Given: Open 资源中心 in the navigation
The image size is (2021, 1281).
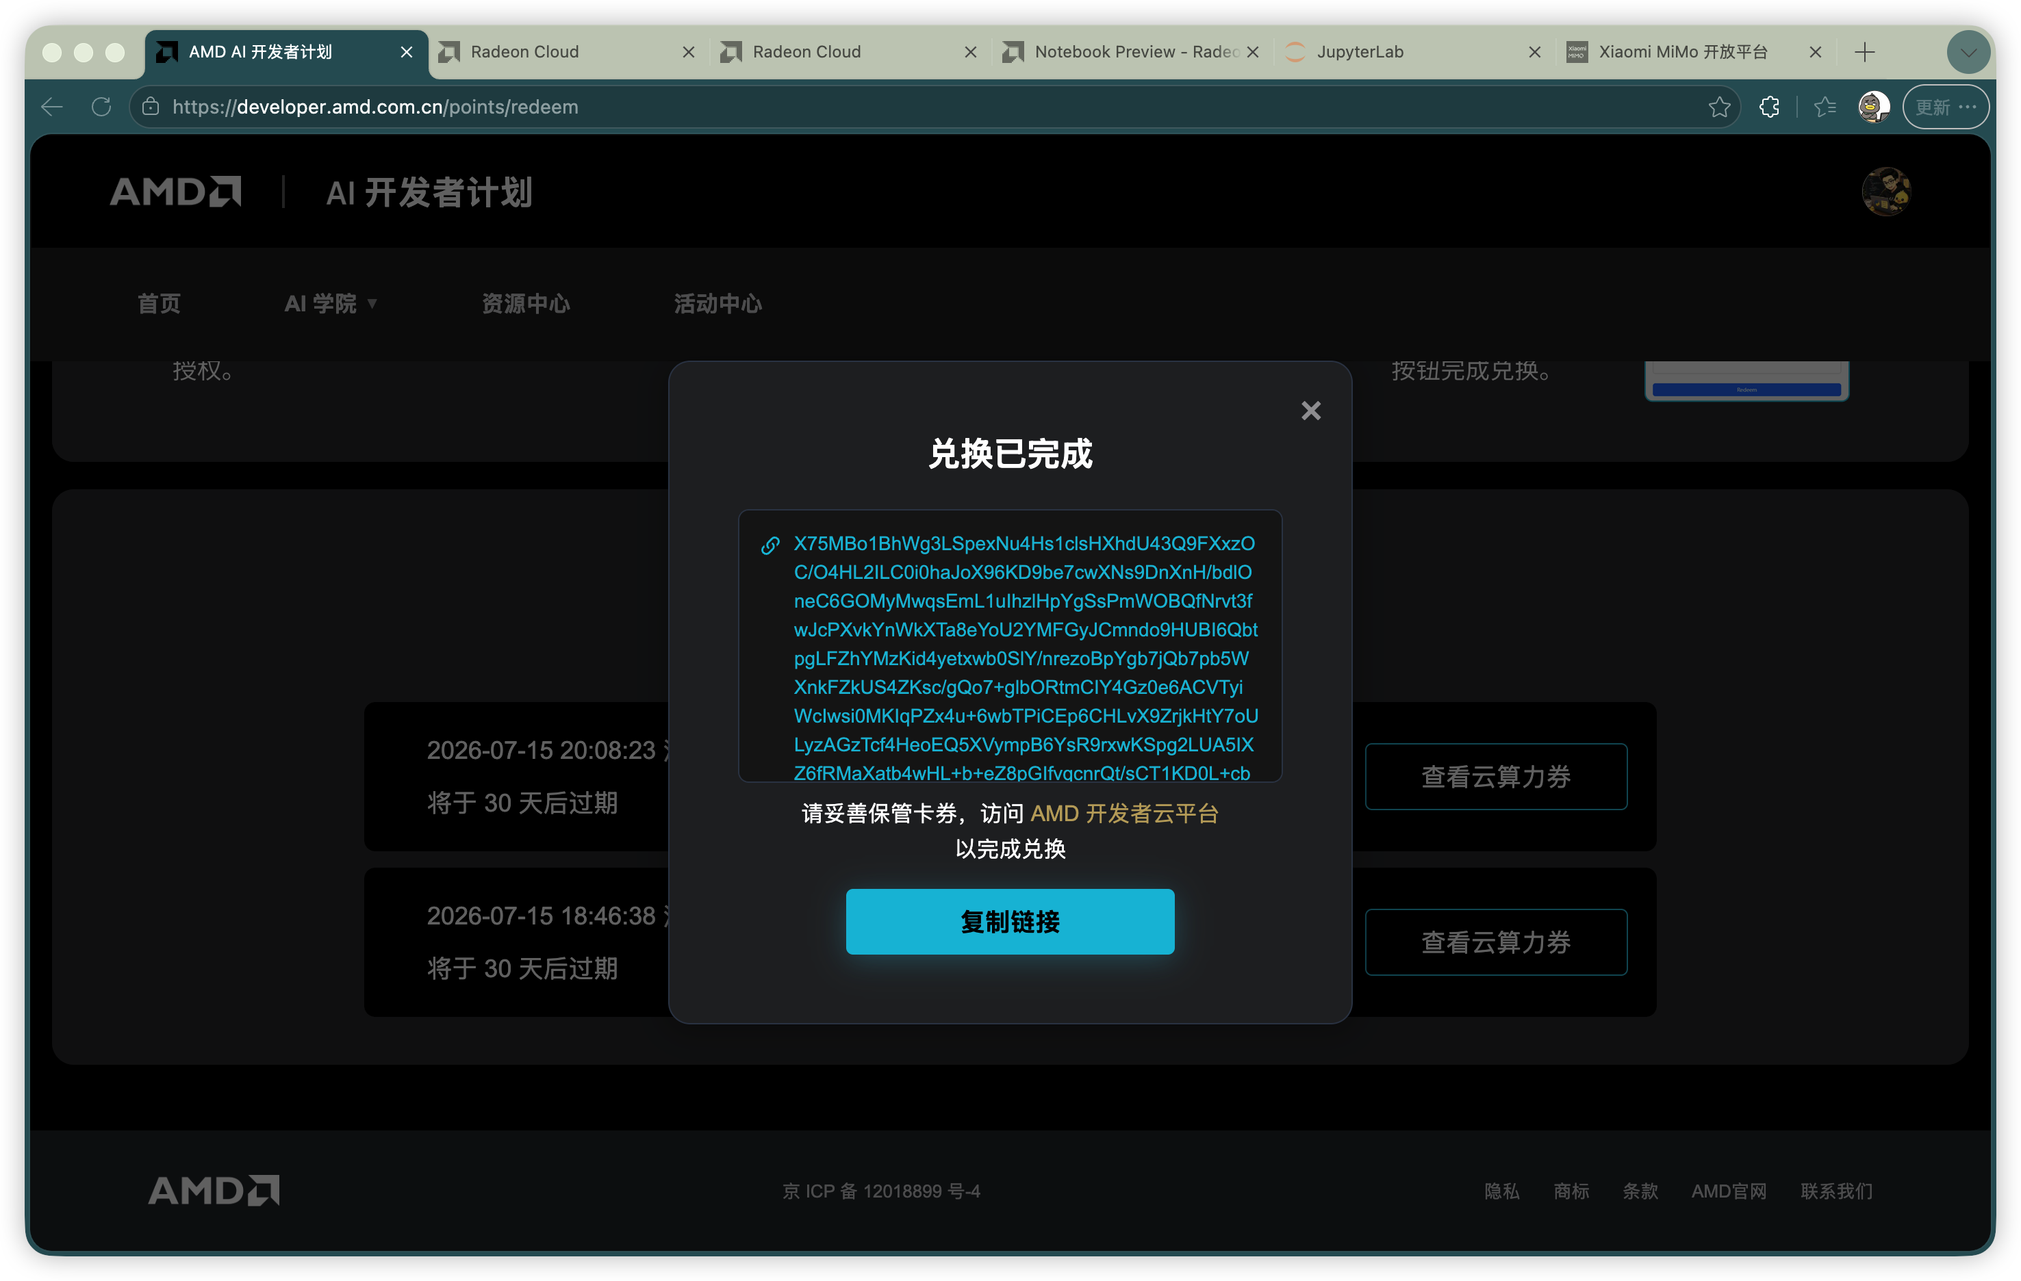Looking at the screenshot, I should (525, 303).
